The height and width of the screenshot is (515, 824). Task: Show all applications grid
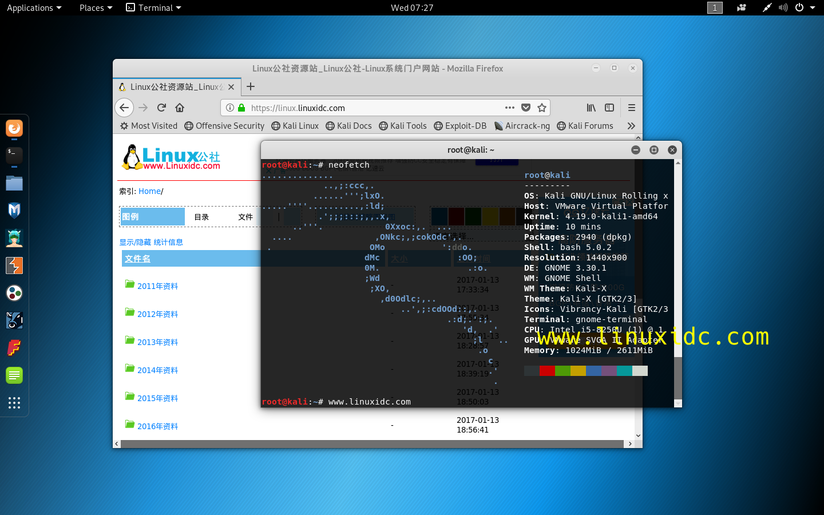point(14,403)
